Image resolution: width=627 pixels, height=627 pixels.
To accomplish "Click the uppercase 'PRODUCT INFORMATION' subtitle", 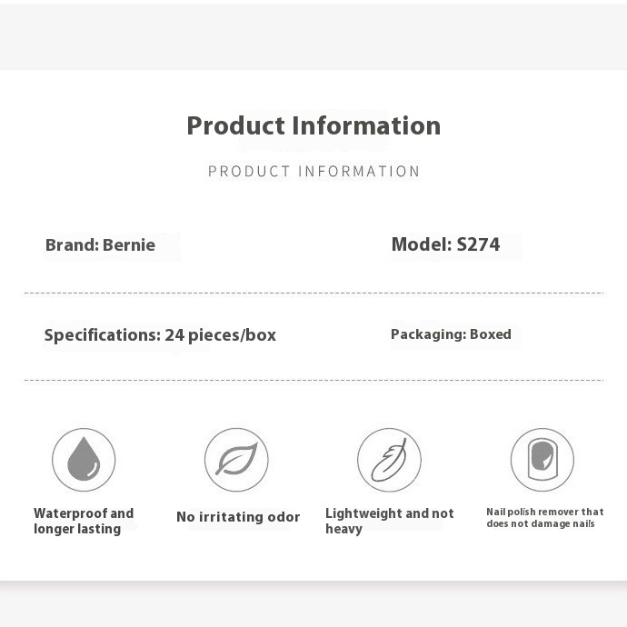I will pyautogui.click(x=313, y=171).
